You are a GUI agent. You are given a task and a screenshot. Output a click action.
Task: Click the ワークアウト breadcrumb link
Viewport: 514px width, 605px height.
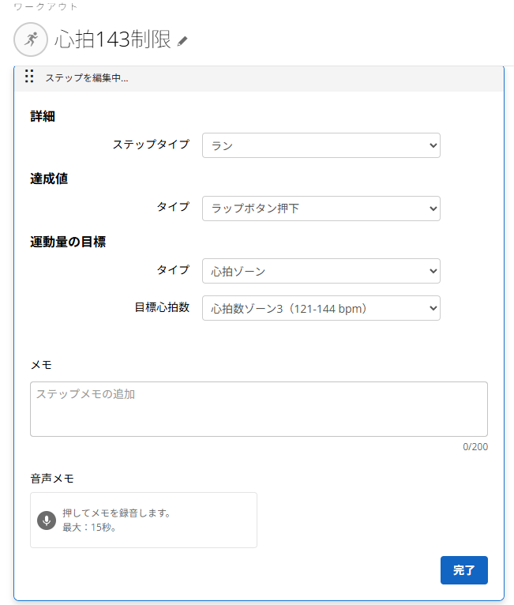pyautogui.click(x=46, y=6)
